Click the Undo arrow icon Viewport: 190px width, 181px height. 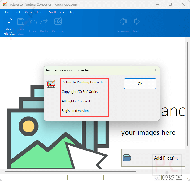[33, 22]
